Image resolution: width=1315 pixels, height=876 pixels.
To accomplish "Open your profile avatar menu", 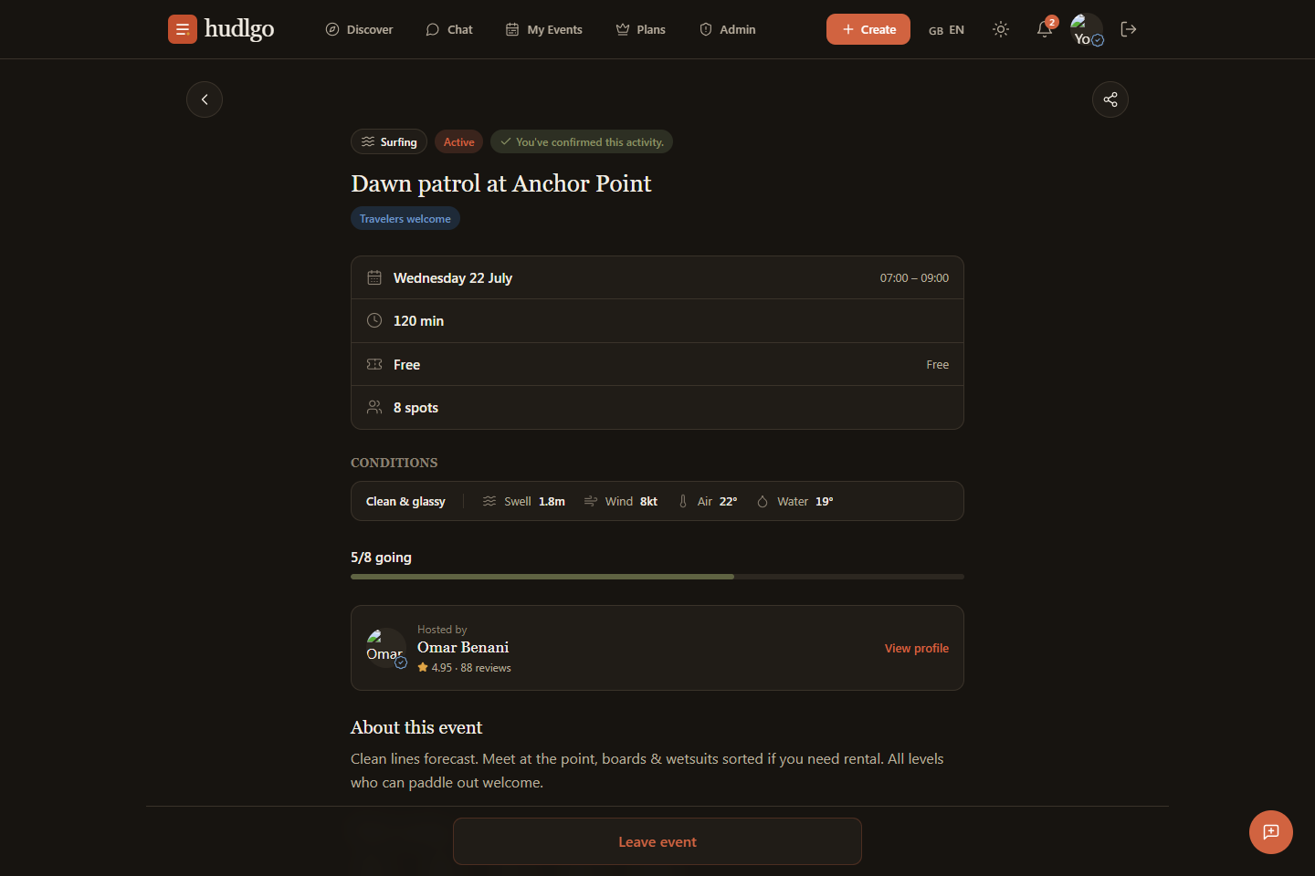I will click(x=1087, y=29).
